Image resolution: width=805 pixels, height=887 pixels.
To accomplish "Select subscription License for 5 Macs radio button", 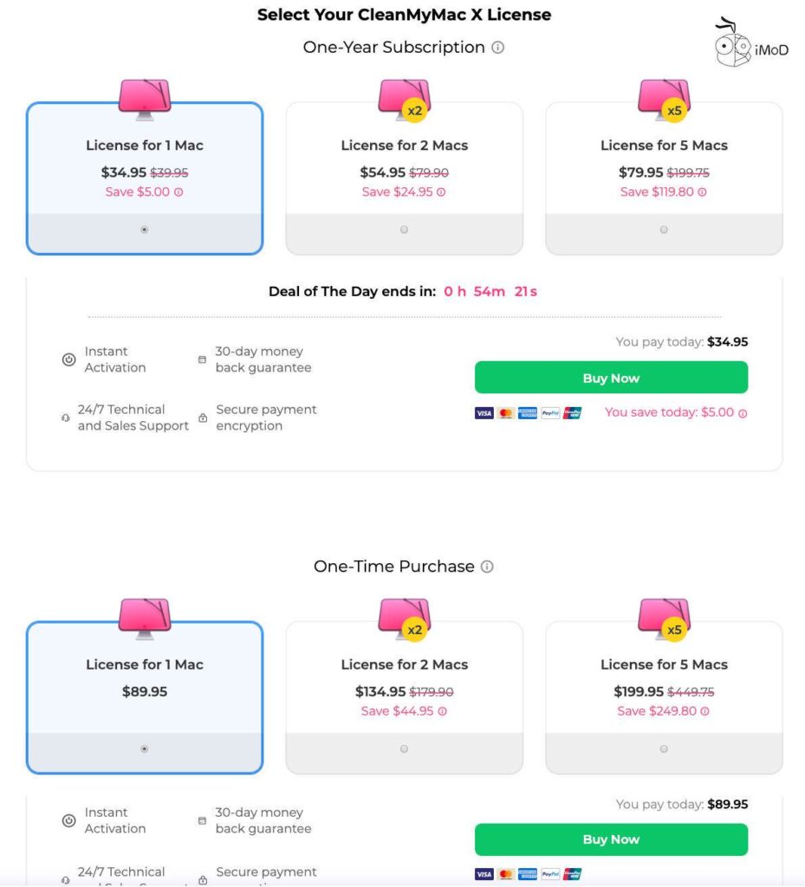I will [x=664, y=230].
